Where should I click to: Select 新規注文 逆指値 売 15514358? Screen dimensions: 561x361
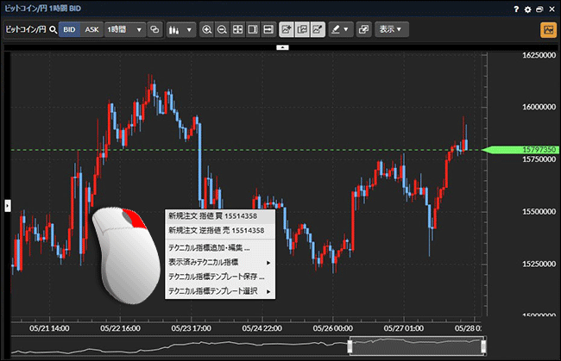pos(216,231)
